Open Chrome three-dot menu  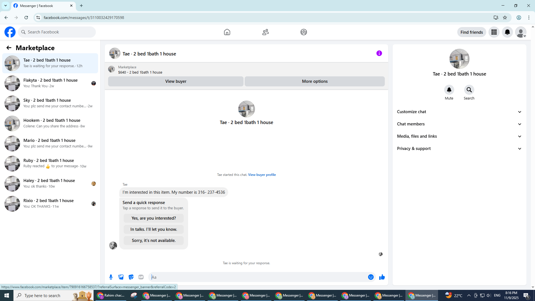point(529,18)
